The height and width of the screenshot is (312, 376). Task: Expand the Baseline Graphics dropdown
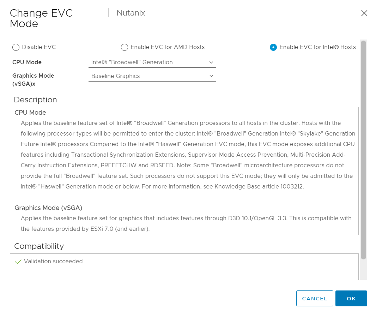pyautogui.click(x=152, y=76)
